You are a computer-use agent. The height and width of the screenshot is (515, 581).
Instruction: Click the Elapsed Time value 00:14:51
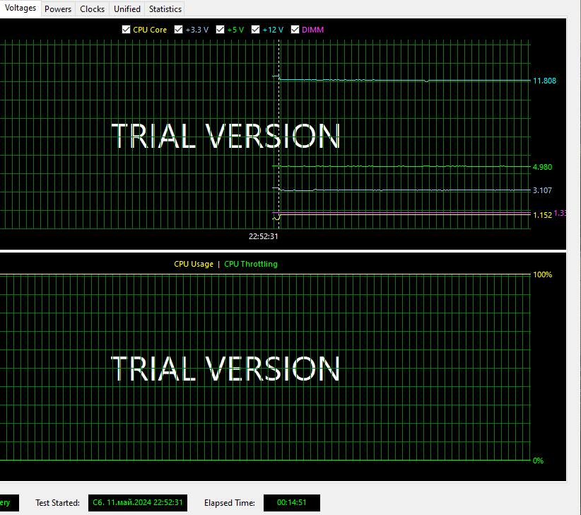click(x=291, y=503)
